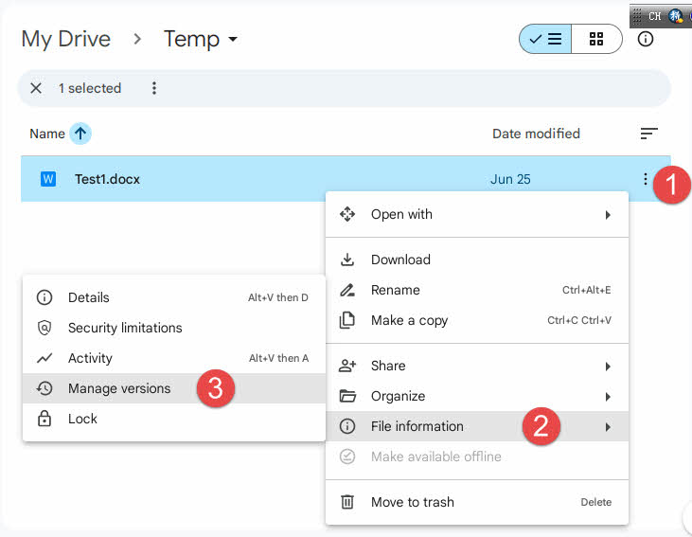Choose Lock in the submenu
The width and height of the screenshot is (692, 537).
tap(174, 419)
